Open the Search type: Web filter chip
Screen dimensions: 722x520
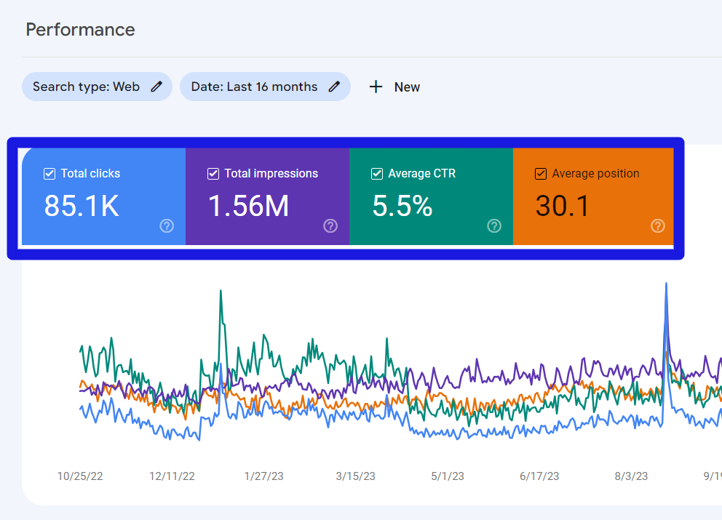coord(97,87)
